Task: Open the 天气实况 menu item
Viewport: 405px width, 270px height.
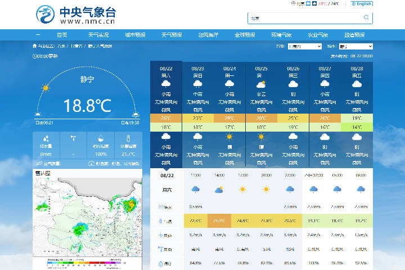Action: pyautogui.click(x=98, y=35)
